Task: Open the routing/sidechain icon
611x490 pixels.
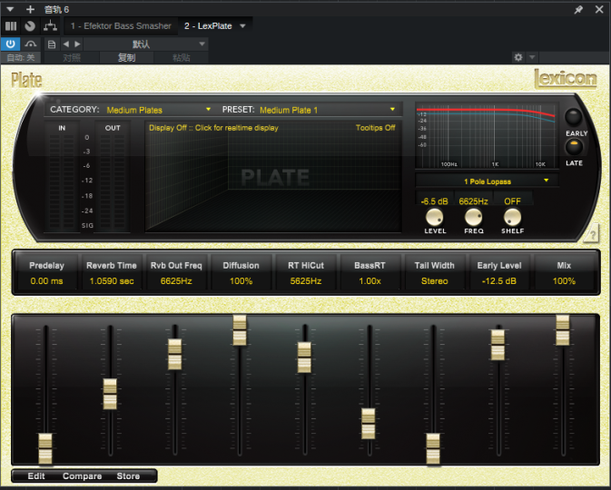Action: point(49,26)
